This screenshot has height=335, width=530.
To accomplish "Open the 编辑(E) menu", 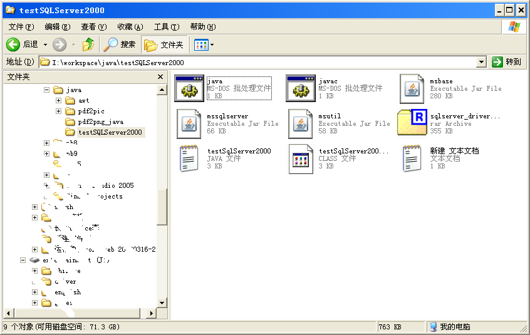I will pos(58,27).
